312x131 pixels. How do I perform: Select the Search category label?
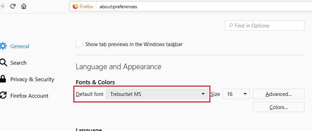18,63
